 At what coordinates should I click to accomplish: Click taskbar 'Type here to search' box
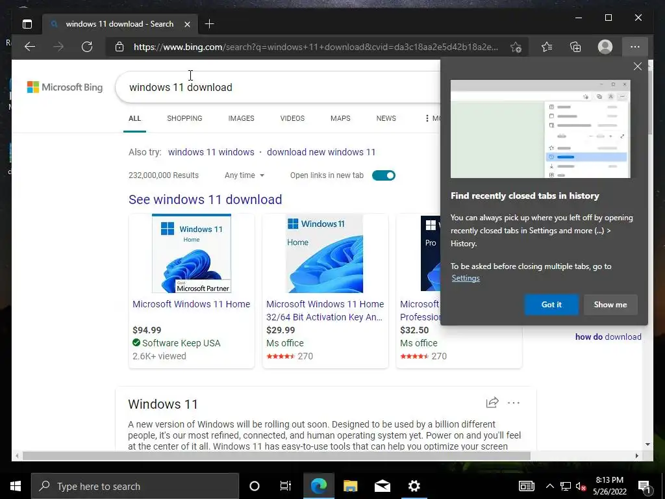coord(135,486)
